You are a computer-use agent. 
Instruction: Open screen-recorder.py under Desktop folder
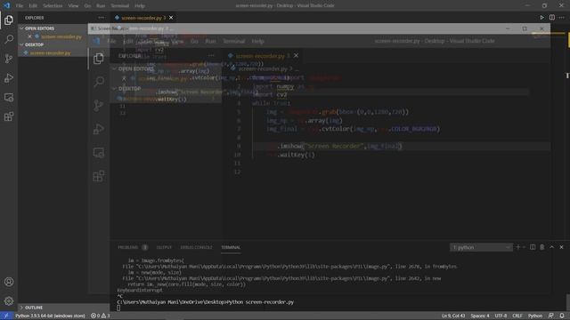pyautogui.click(x=50, y=53)
